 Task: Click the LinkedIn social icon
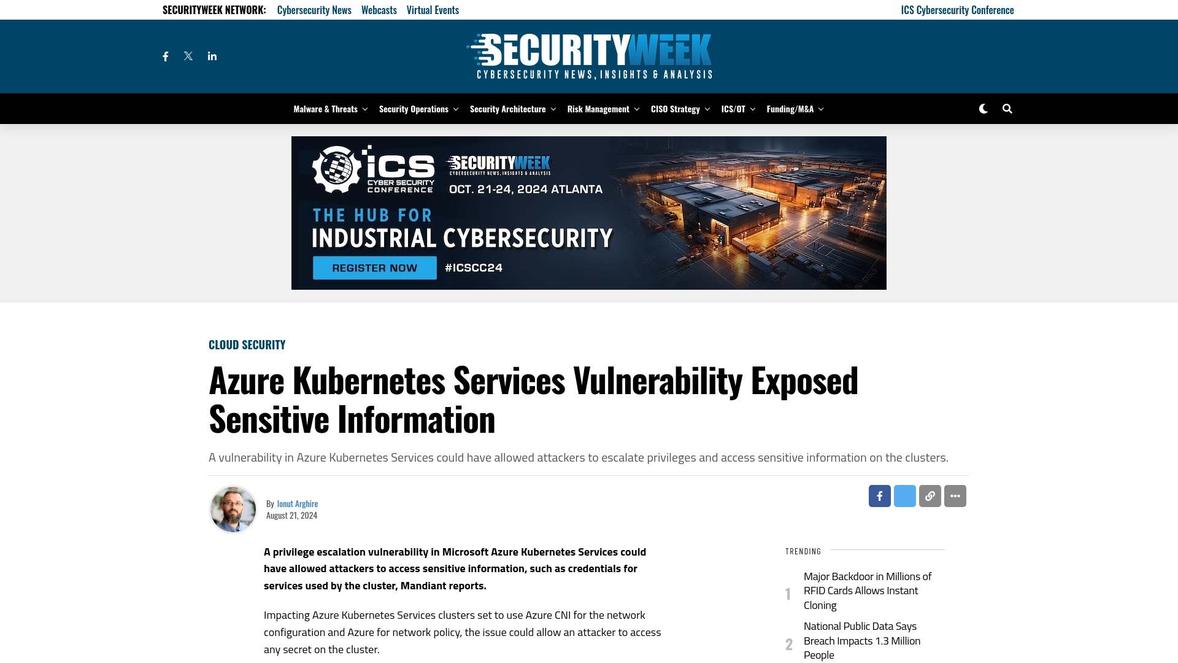212,56
